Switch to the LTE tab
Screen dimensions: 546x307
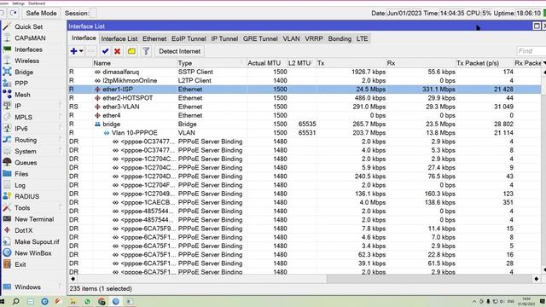coord(362,38)
